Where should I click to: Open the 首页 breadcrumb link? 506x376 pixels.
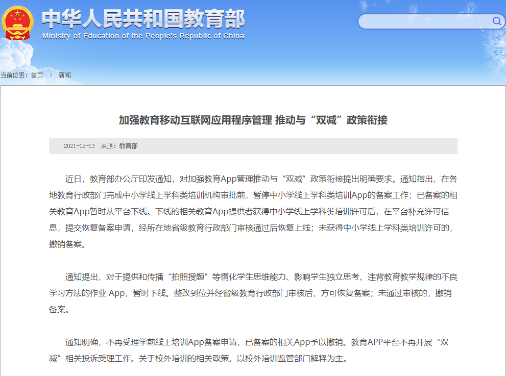point(37,75)
